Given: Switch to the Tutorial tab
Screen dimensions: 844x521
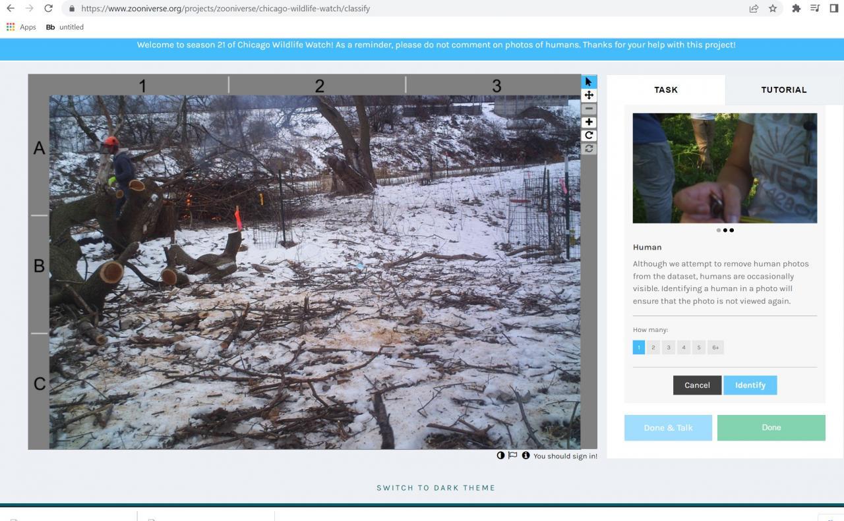Looking at the screenshot, I should pyautogui.click(x=784, y=90).
